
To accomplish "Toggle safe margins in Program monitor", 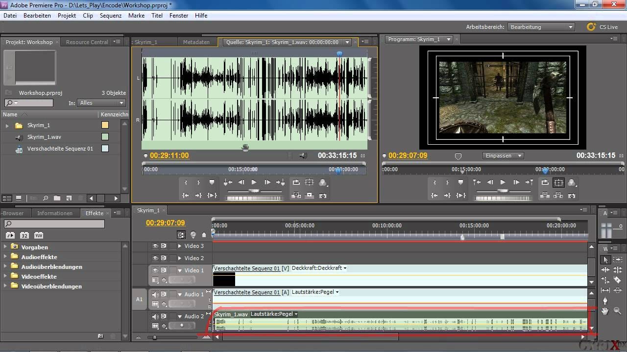I will coord(558,182).
